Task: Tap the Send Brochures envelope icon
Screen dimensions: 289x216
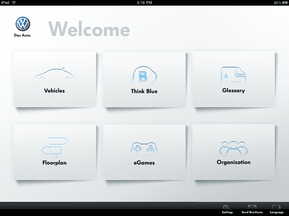Action: [x=252, y=207]
